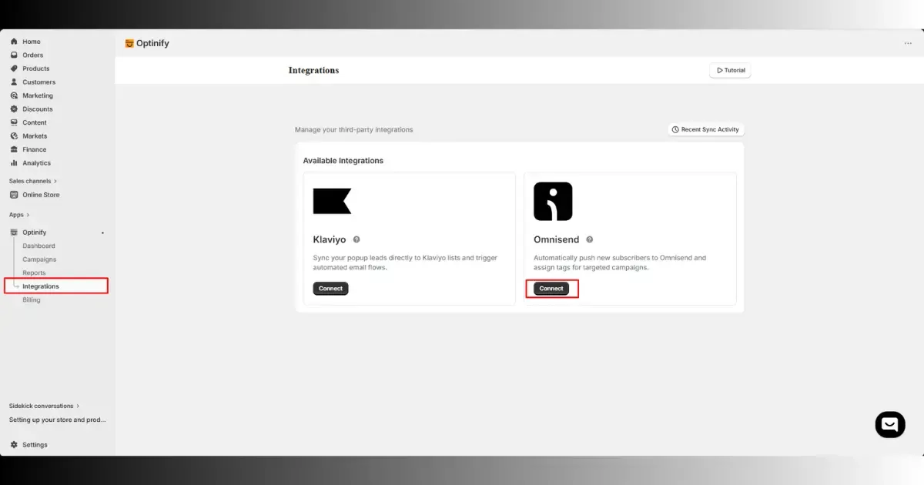This screenshot has height=485, width=924.
Task: Select Marketing in the sidebar
Action: tap(38, 95)
